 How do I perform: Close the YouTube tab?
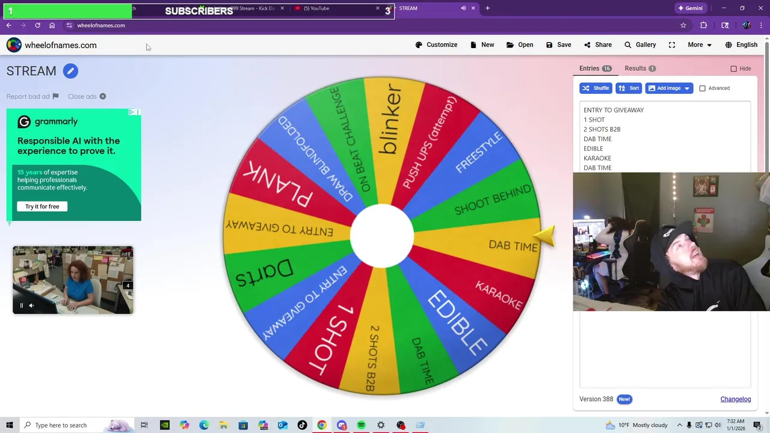click(378, 8)
